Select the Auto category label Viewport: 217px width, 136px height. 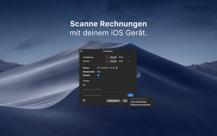point(87,61)
